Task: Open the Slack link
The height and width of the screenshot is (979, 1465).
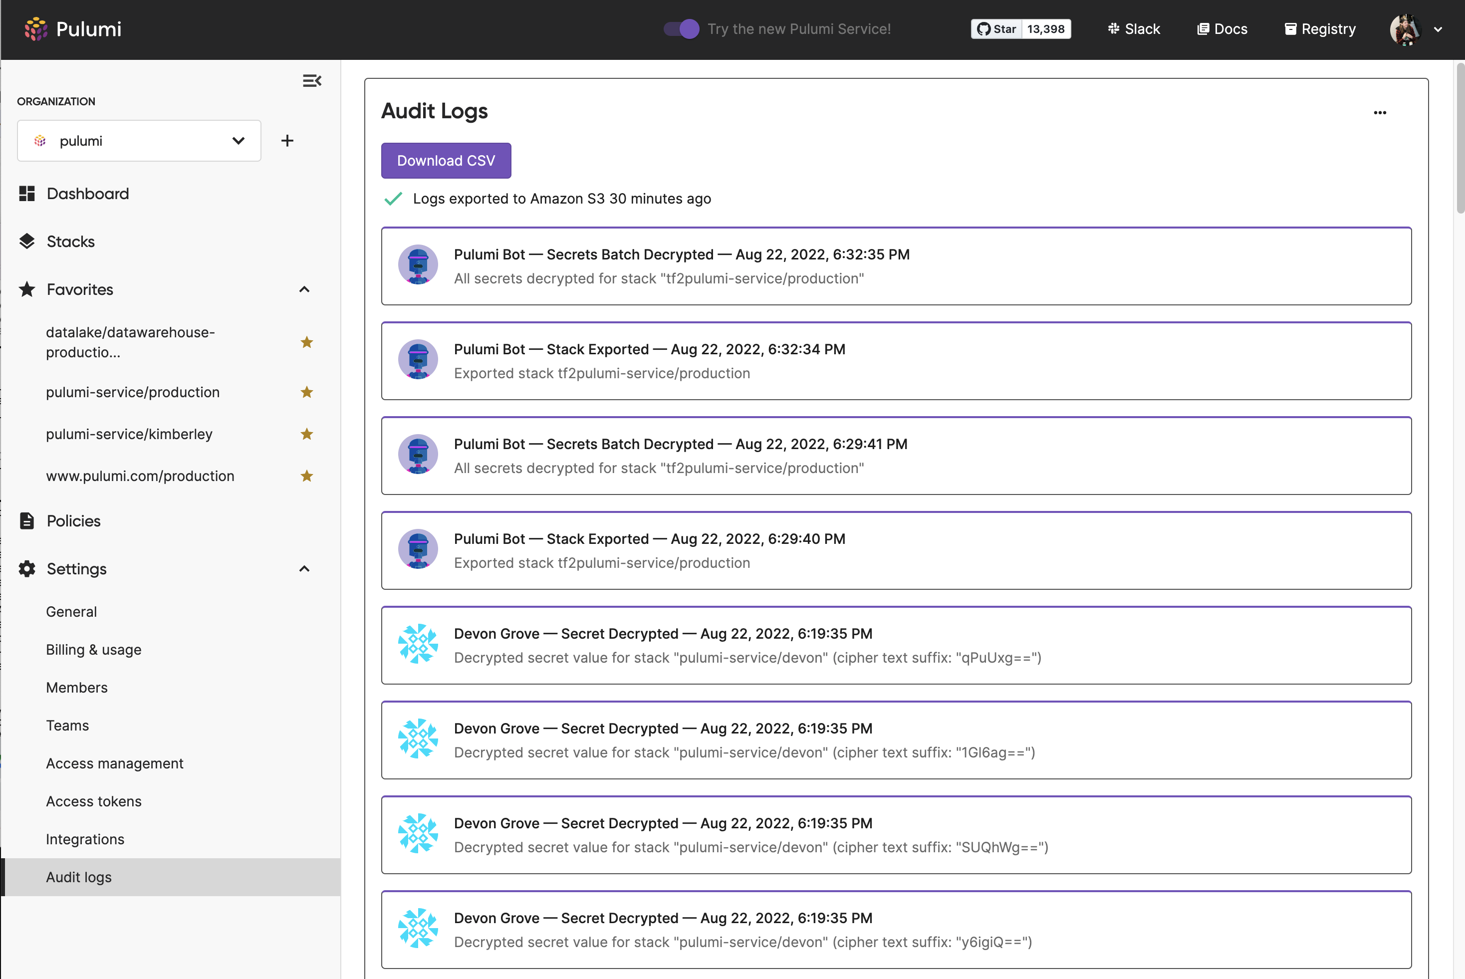Action: coord(1134,29)
